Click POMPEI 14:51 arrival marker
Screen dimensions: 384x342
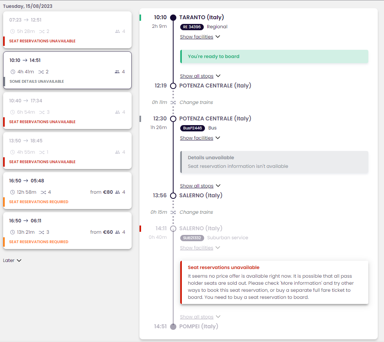coord(173,327)
